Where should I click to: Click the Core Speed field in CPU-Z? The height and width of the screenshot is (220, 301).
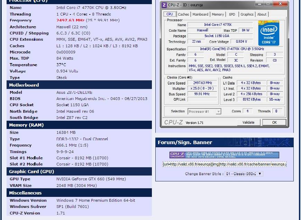202,83
